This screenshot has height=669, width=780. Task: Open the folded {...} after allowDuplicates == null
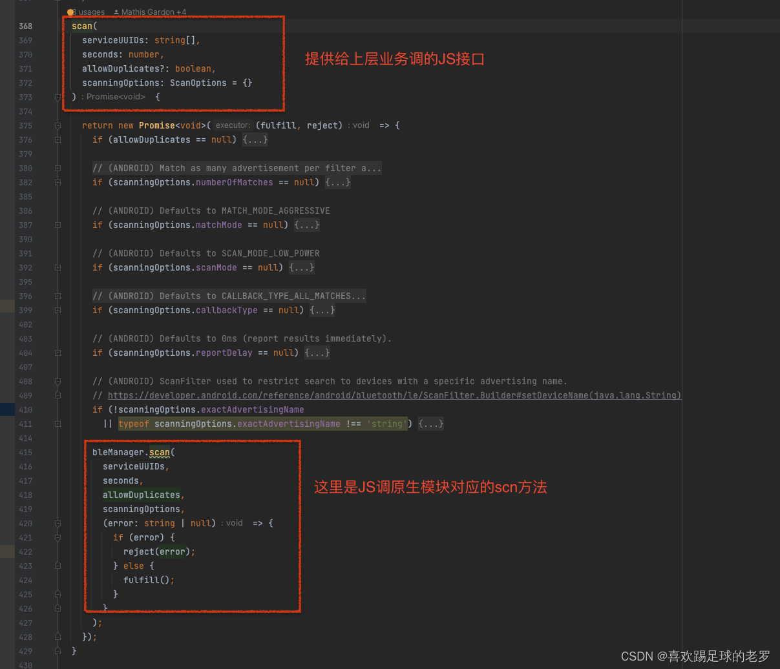tap(255, 140)
